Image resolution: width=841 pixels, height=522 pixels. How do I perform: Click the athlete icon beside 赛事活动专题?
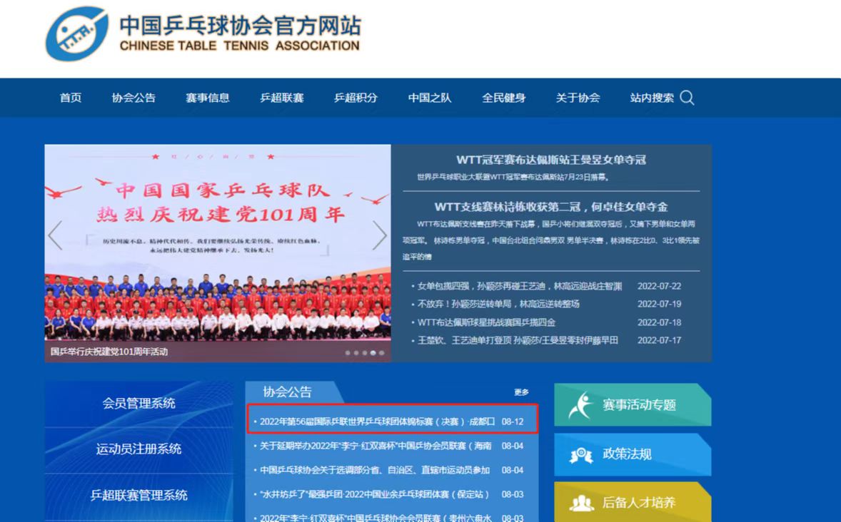tap(580, 405)
